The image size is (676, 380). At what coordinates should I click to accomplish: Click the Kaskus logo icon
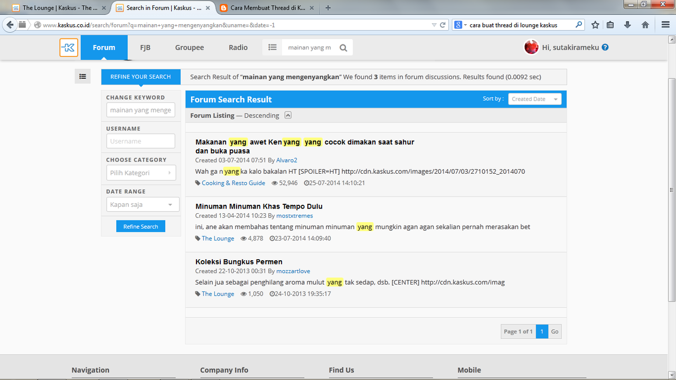[69, 47]
